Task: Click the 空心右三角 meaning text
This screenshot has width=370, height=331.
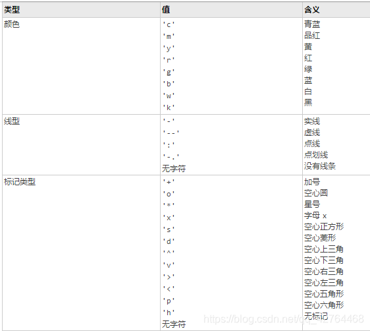Action: coord(324,272)
